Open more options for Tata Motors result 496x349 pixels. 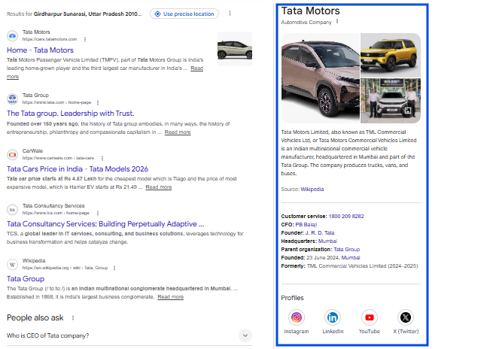[84, 38]
